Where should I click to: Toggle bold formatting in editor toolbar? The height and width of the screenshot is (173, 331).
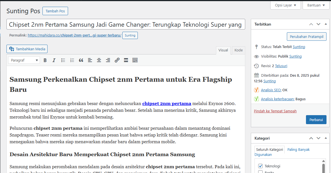45,60
